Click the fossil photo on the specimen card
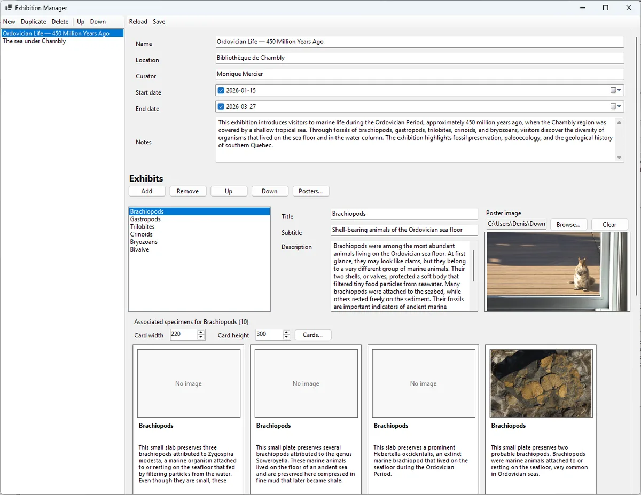 point(541,383)
